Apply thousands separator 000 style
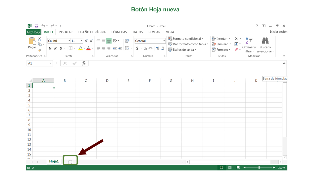 [151, 48]
